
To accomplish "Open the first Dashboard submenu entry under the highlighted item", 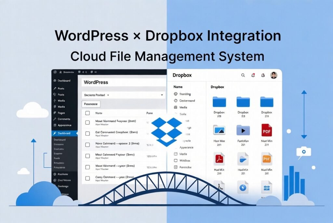I will tap(60, 140).
